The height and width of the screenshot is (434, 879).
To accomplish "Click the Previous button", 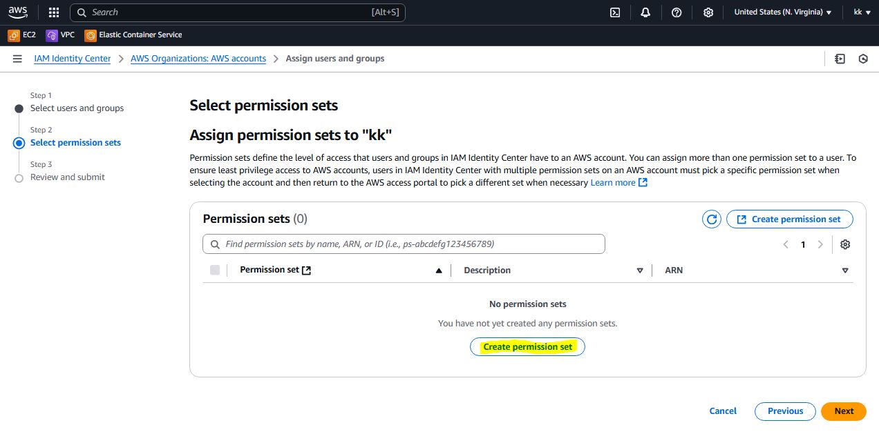I will [x=785, y=411].
